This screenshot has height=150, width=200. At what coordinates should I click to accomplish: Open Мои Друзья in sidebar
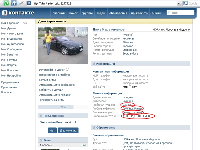(9, 28)
